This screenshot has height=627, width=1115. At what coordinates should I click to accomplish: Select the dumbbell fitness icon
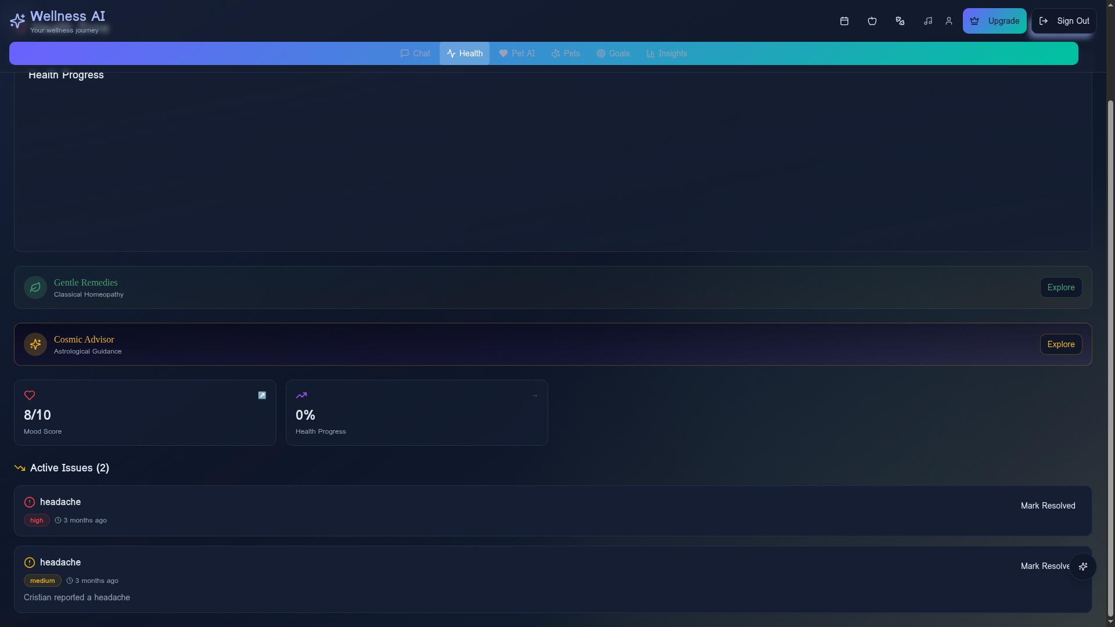900,21
